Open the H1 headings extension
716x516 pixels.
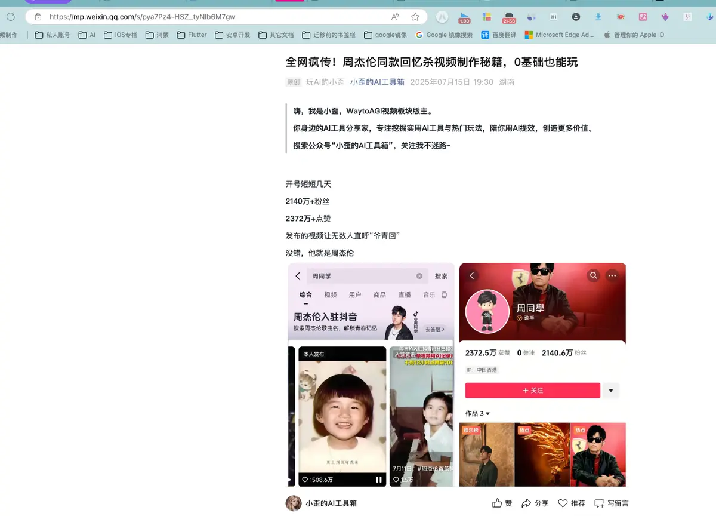pyautogui.click(x=554, y=17)
